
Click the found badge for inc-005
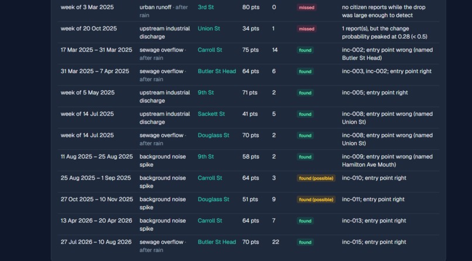coord(305,93)
